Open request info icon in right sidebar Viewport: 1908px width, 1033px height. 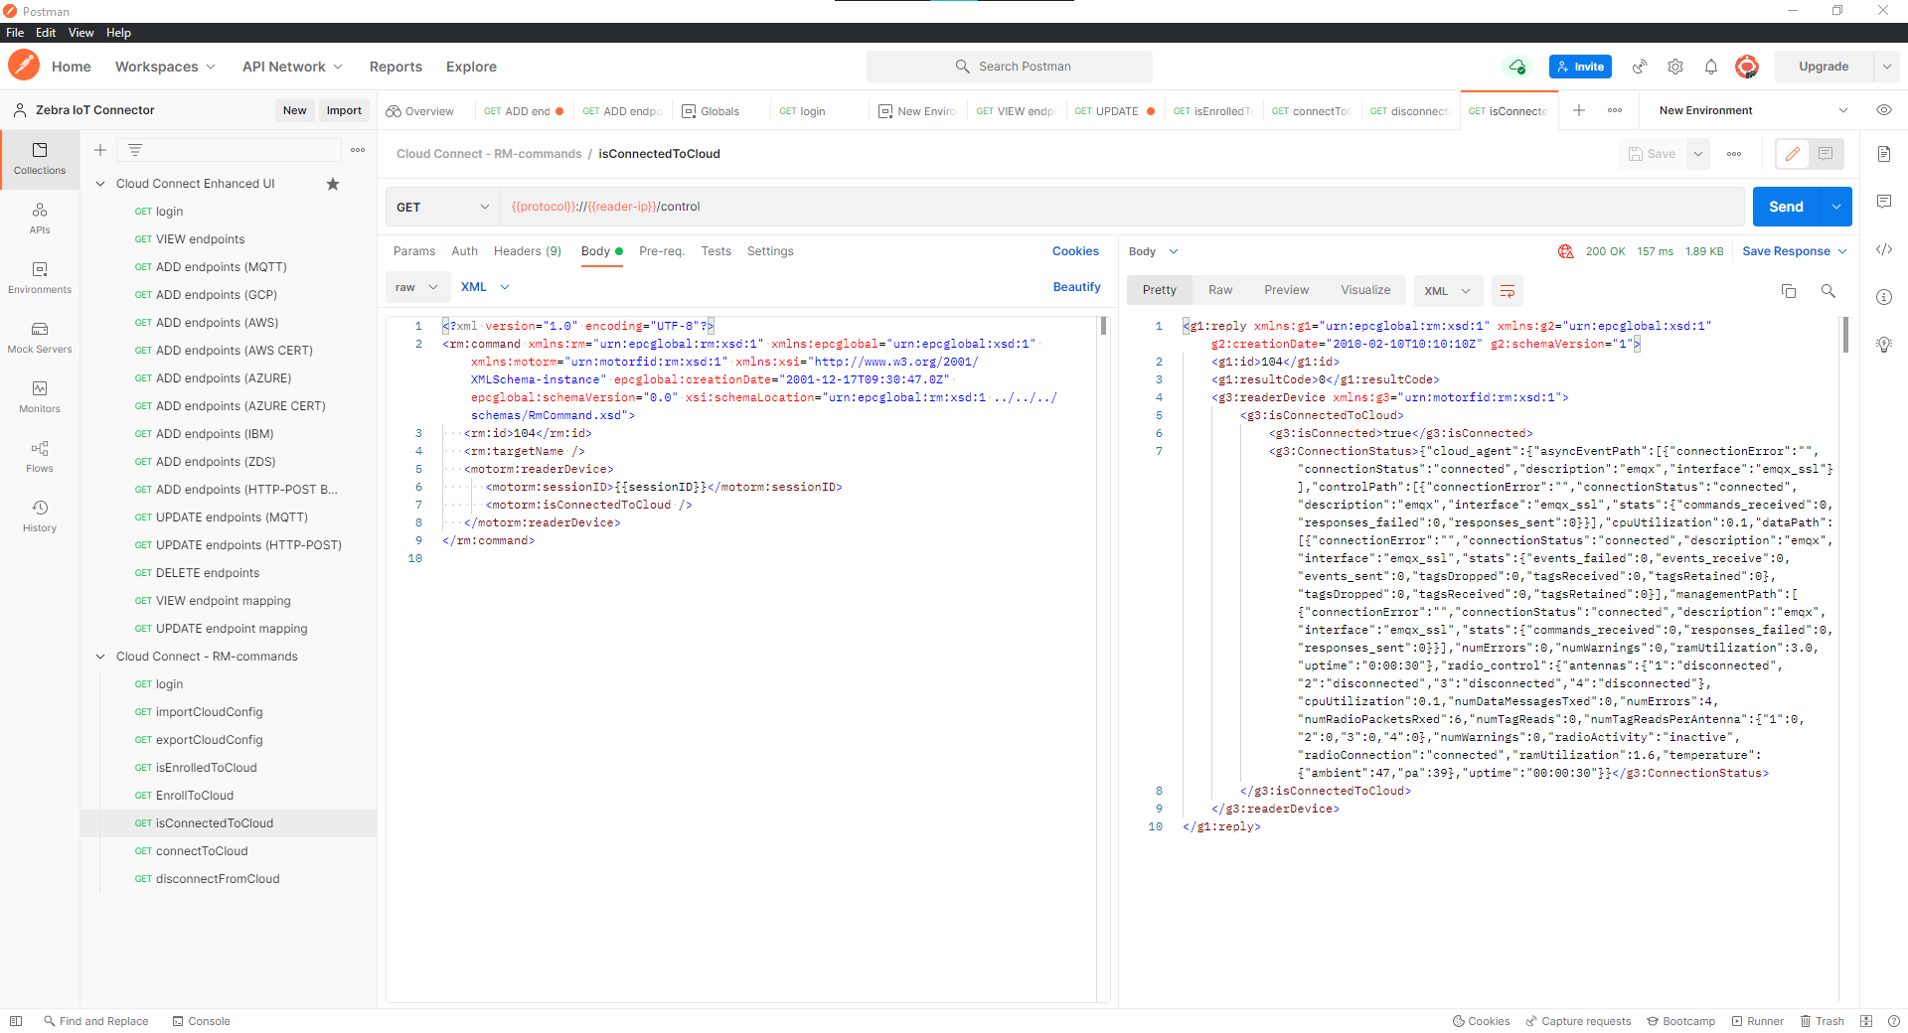1884,297
